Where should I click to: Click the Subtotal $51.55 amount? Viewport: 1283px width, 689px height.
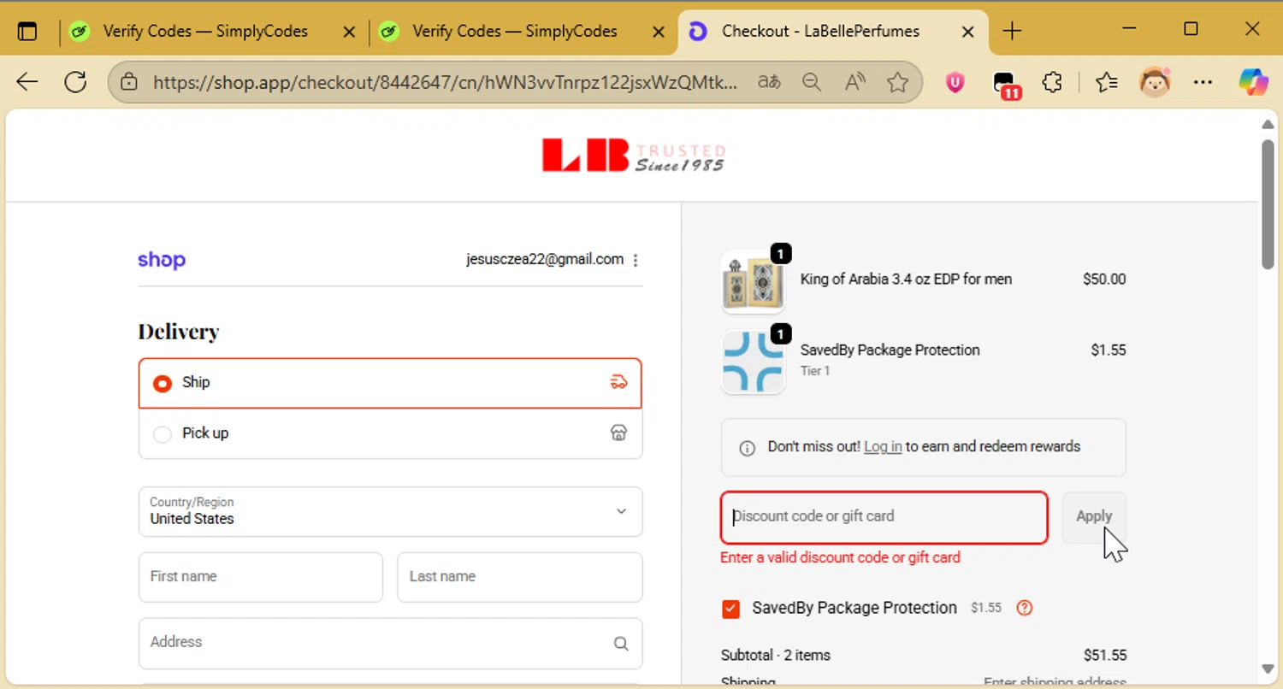coord(1105,656)
